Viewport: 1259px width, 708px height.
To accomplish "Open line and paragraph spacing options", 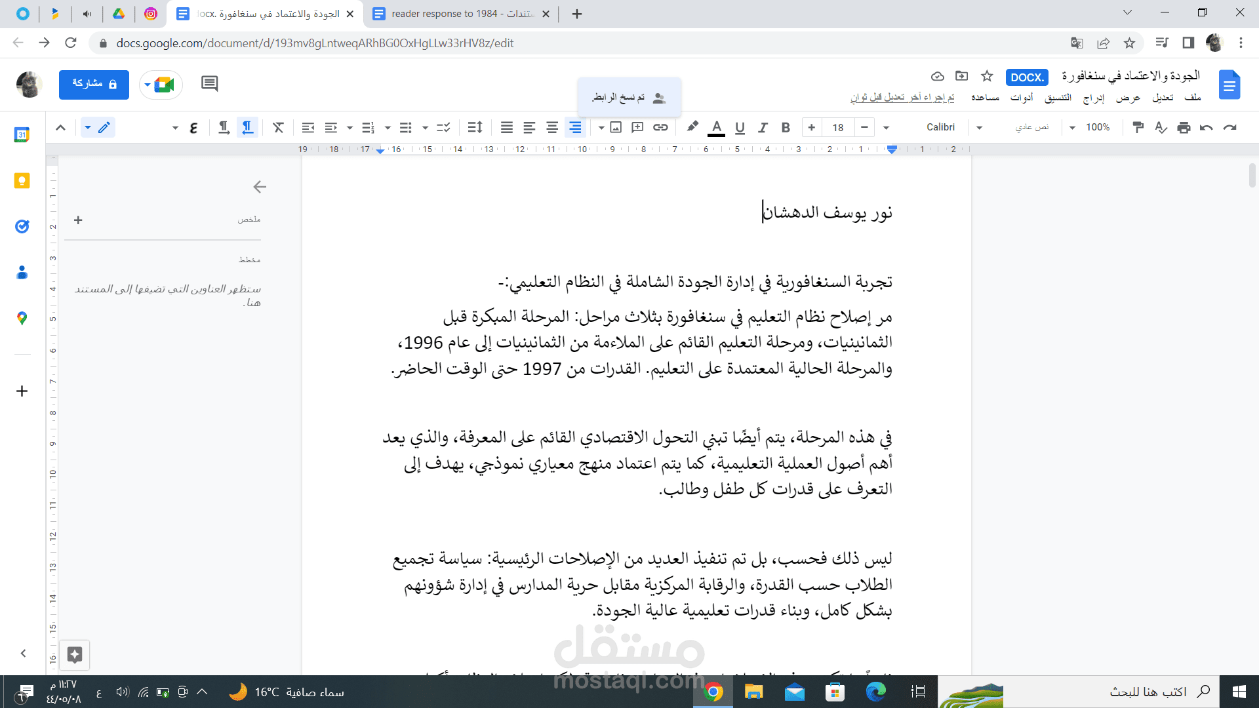I will click(x=475, y=127).
